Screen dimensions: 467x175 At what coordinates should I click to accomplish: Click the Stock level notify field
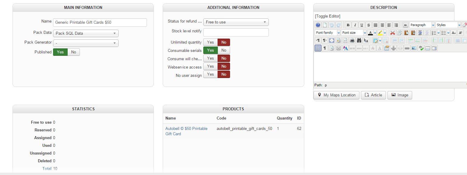(x=236, y=32)
